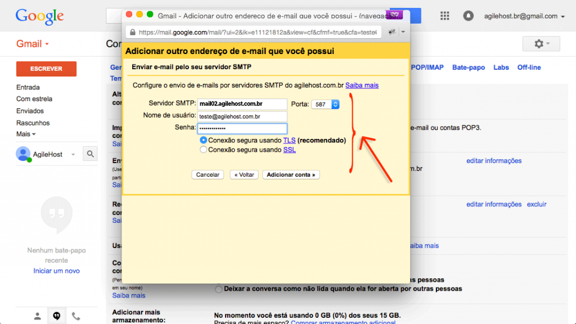Select SSL secure connection option
The width and height of the screenshot is (576, 324).
[203, 150]
